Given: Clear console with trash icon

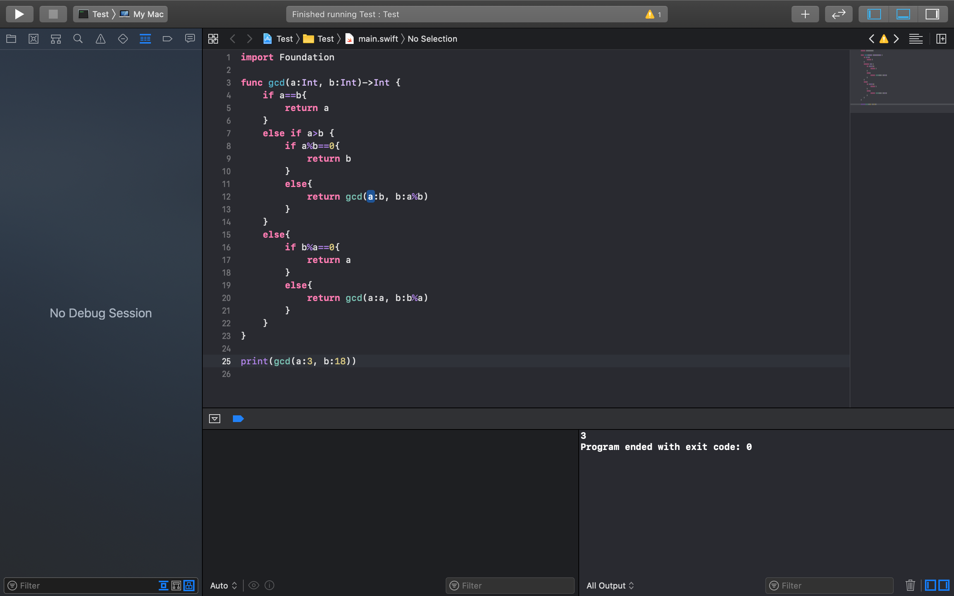Looking at the screenshot, I should pos(910,585).
